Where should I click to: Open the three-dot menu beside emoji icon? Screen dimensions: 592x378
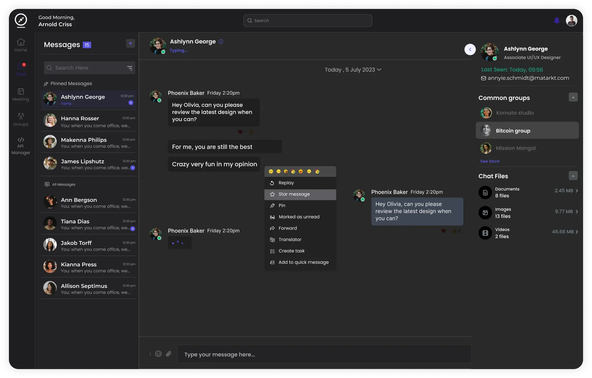[150, 354]
